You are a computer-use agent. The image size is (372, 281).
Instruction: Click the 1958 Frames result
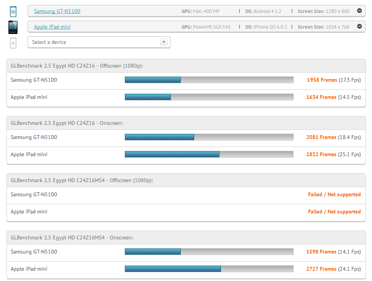pos(322,80)
